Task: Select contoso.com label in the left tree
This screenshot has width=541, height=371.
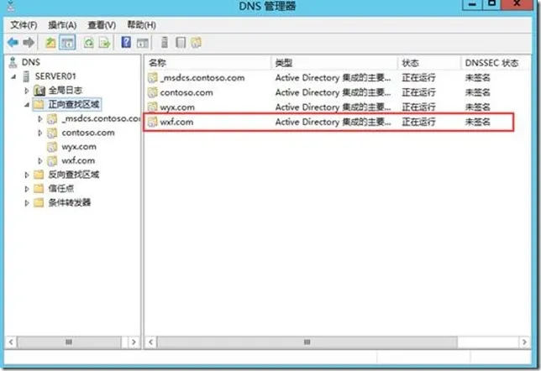Action: [88, 133]
